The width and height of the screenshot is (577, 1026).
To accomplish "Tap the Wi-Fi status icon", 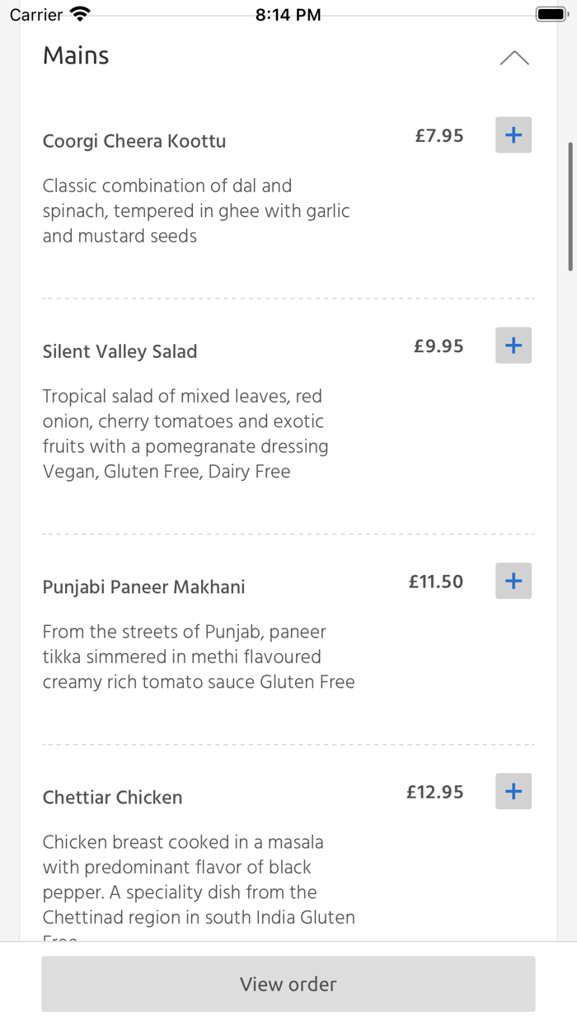I will 80,14.
